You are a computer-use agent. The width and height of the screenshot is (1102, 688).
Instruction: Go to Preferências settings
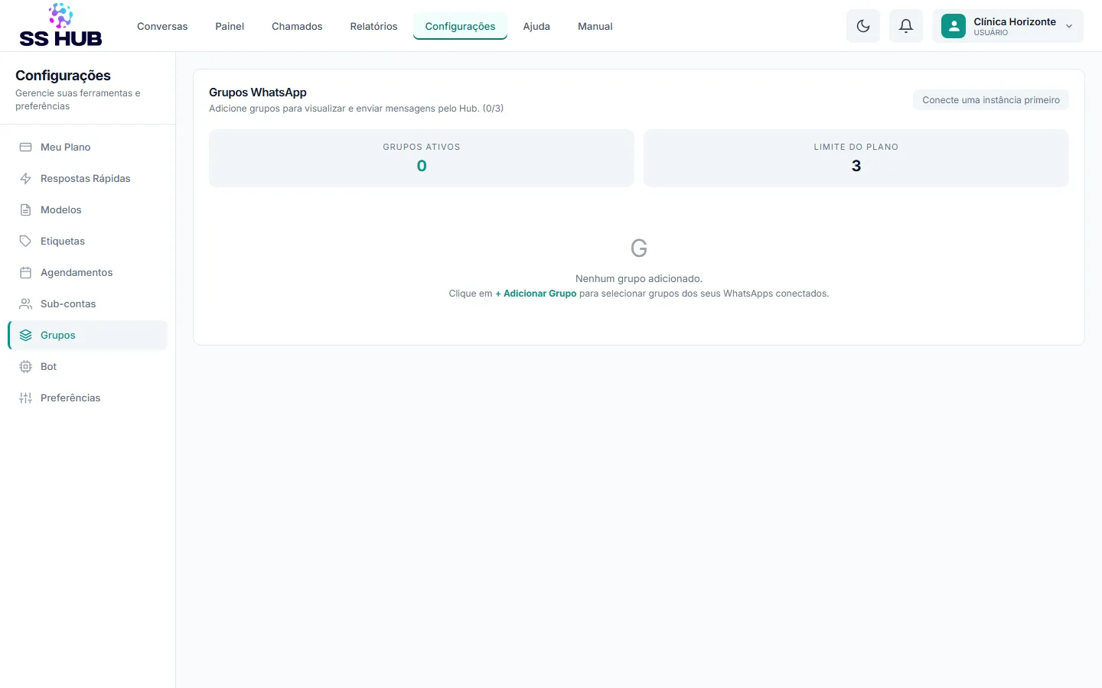88,398
